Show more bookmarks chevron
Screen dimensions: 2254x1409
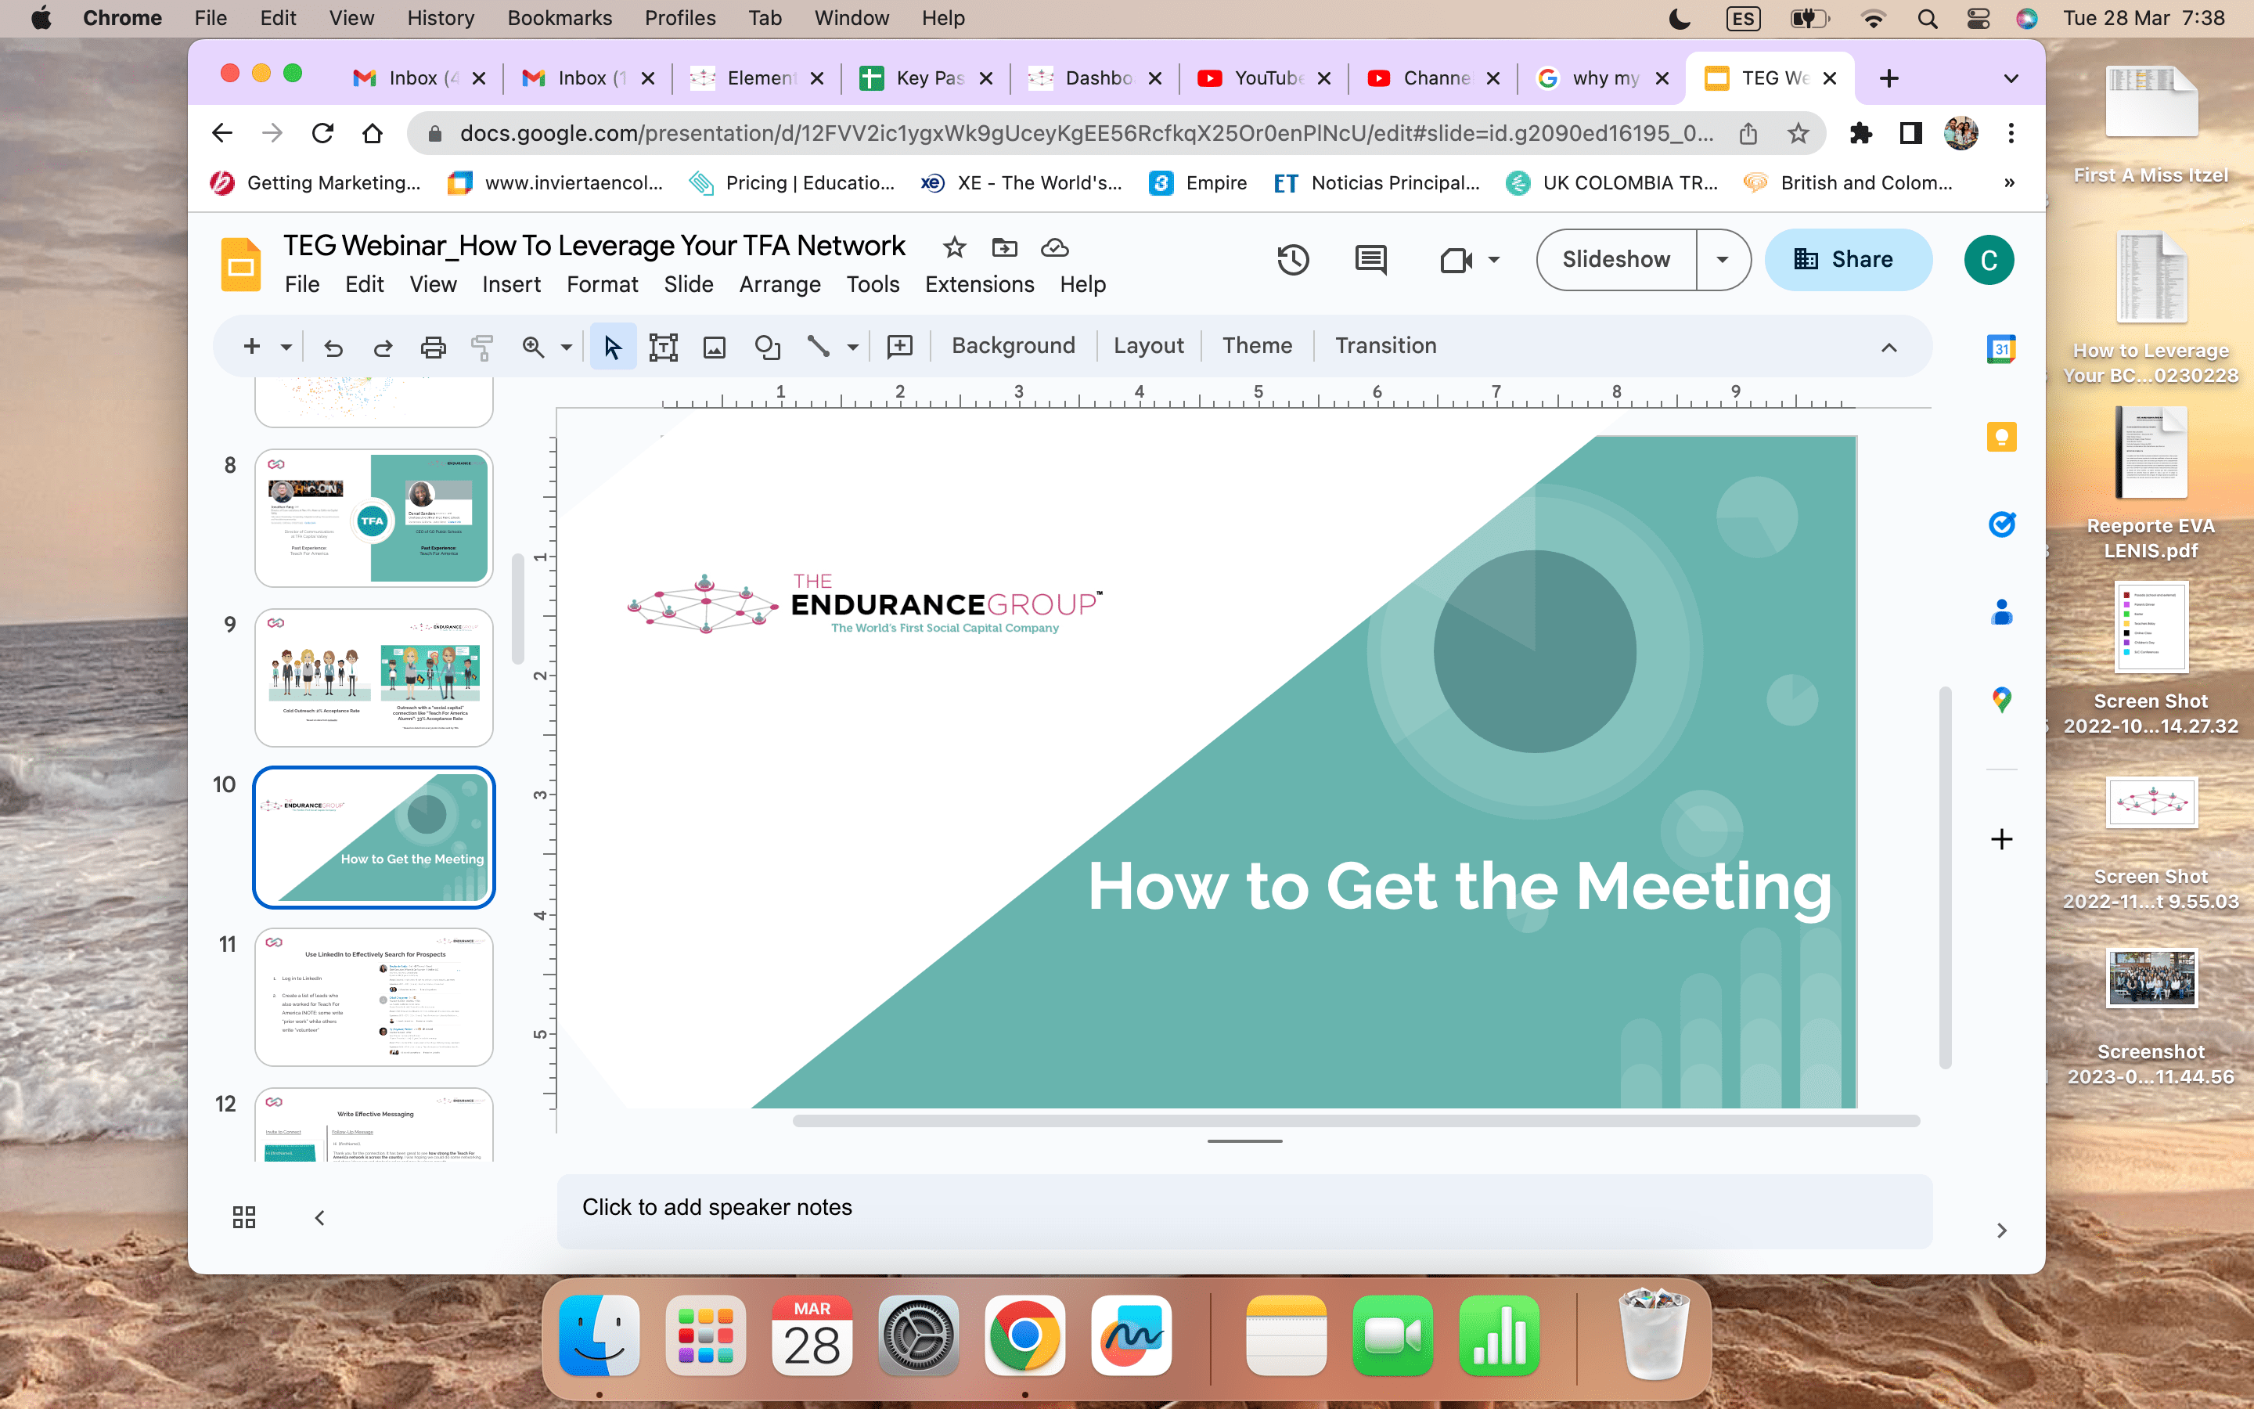[x=2009, y=182]
